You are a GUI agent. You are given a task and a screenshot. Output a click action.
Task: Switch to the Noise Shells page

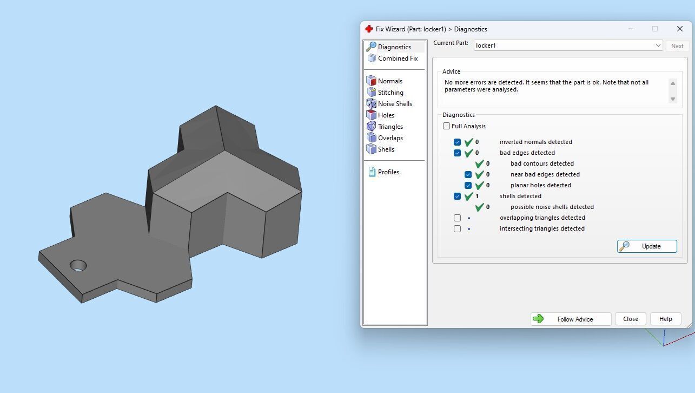[x=395, y=104]
